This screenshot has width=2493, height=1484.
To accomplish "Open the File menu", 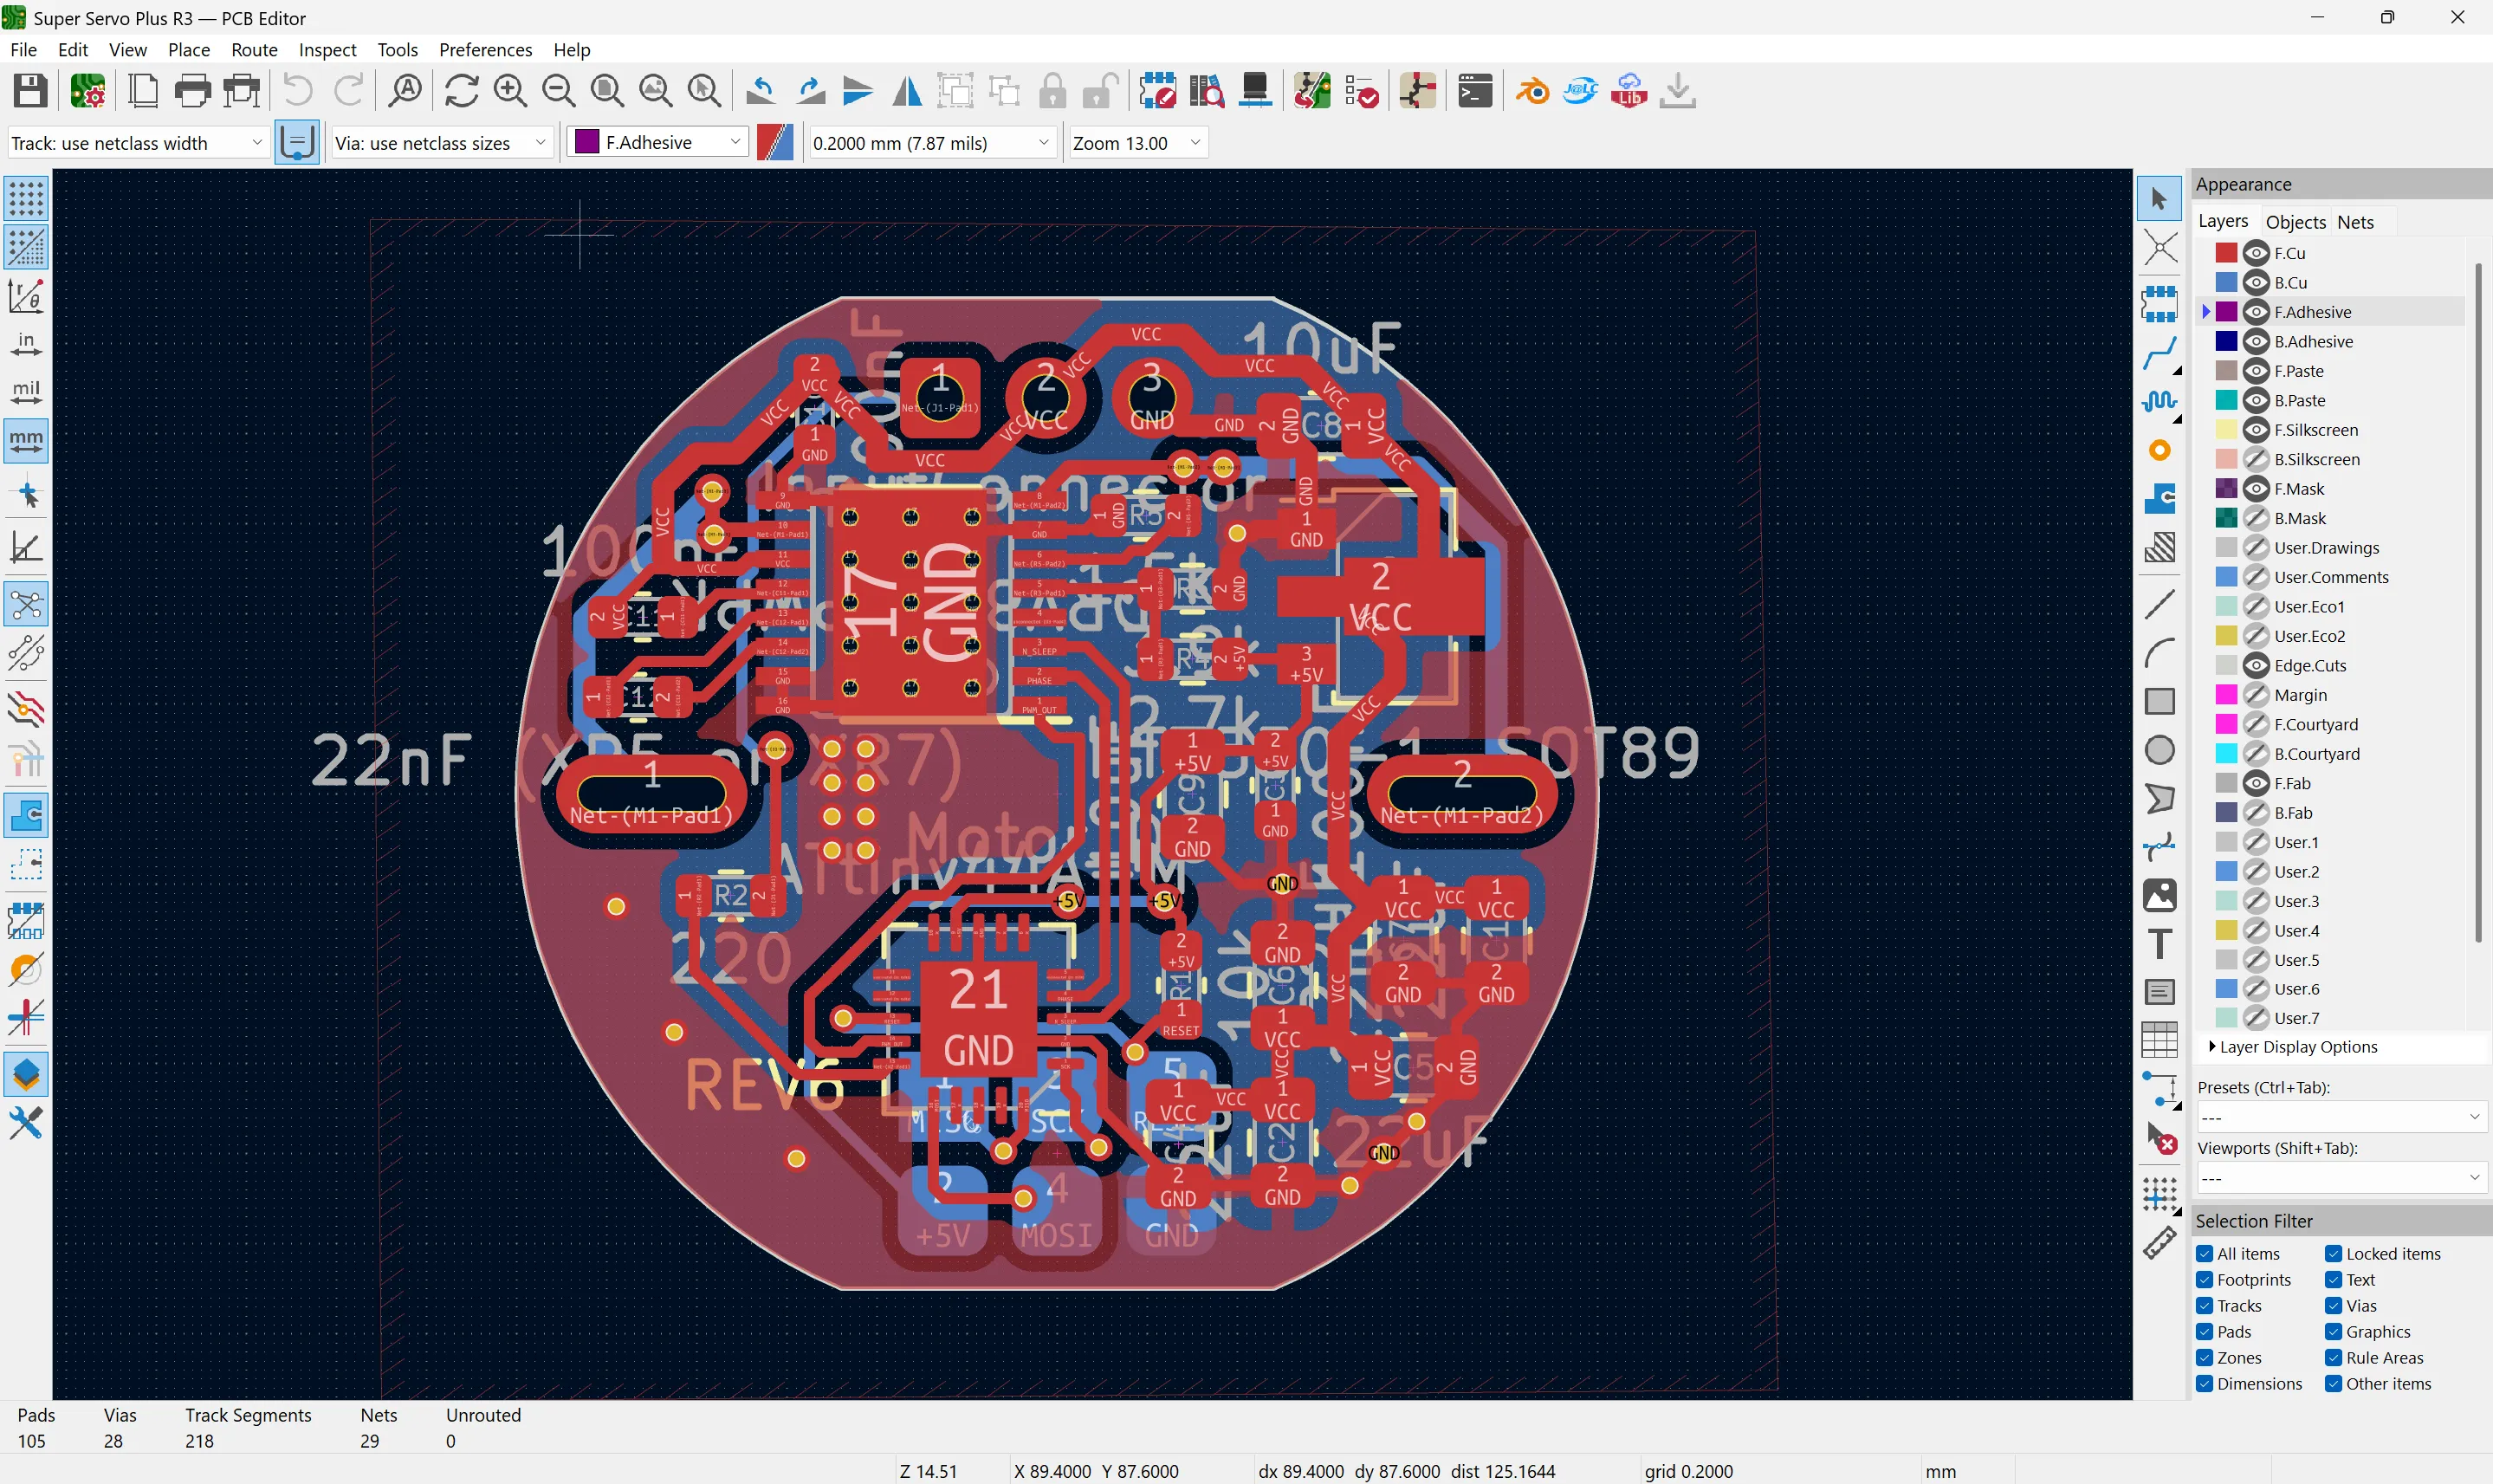I will tap(23, 49).
